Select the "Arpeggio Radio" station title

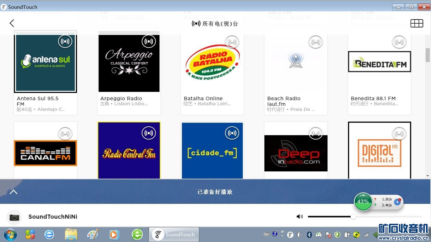[121, 98]
